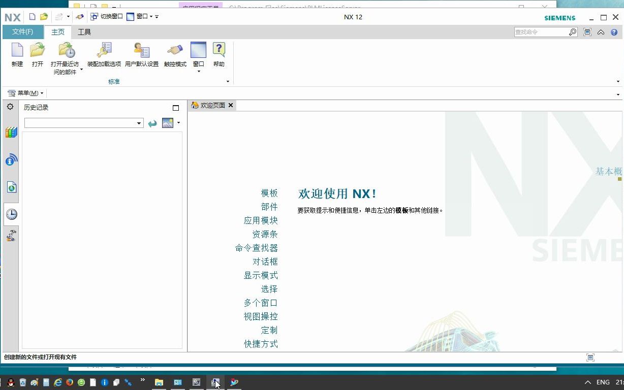The height and width of the screenshot is (390, 624).
Task: Switch to the 工具 ribbon tab
Action: point(84,31)
